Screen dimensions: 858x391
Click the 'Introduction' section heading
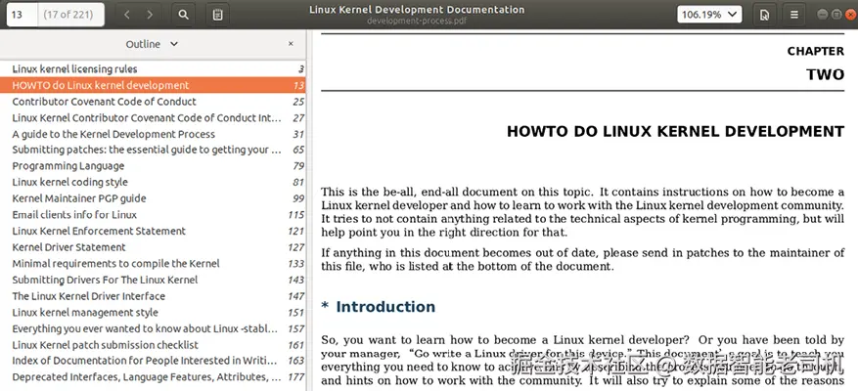pos(385,307)
